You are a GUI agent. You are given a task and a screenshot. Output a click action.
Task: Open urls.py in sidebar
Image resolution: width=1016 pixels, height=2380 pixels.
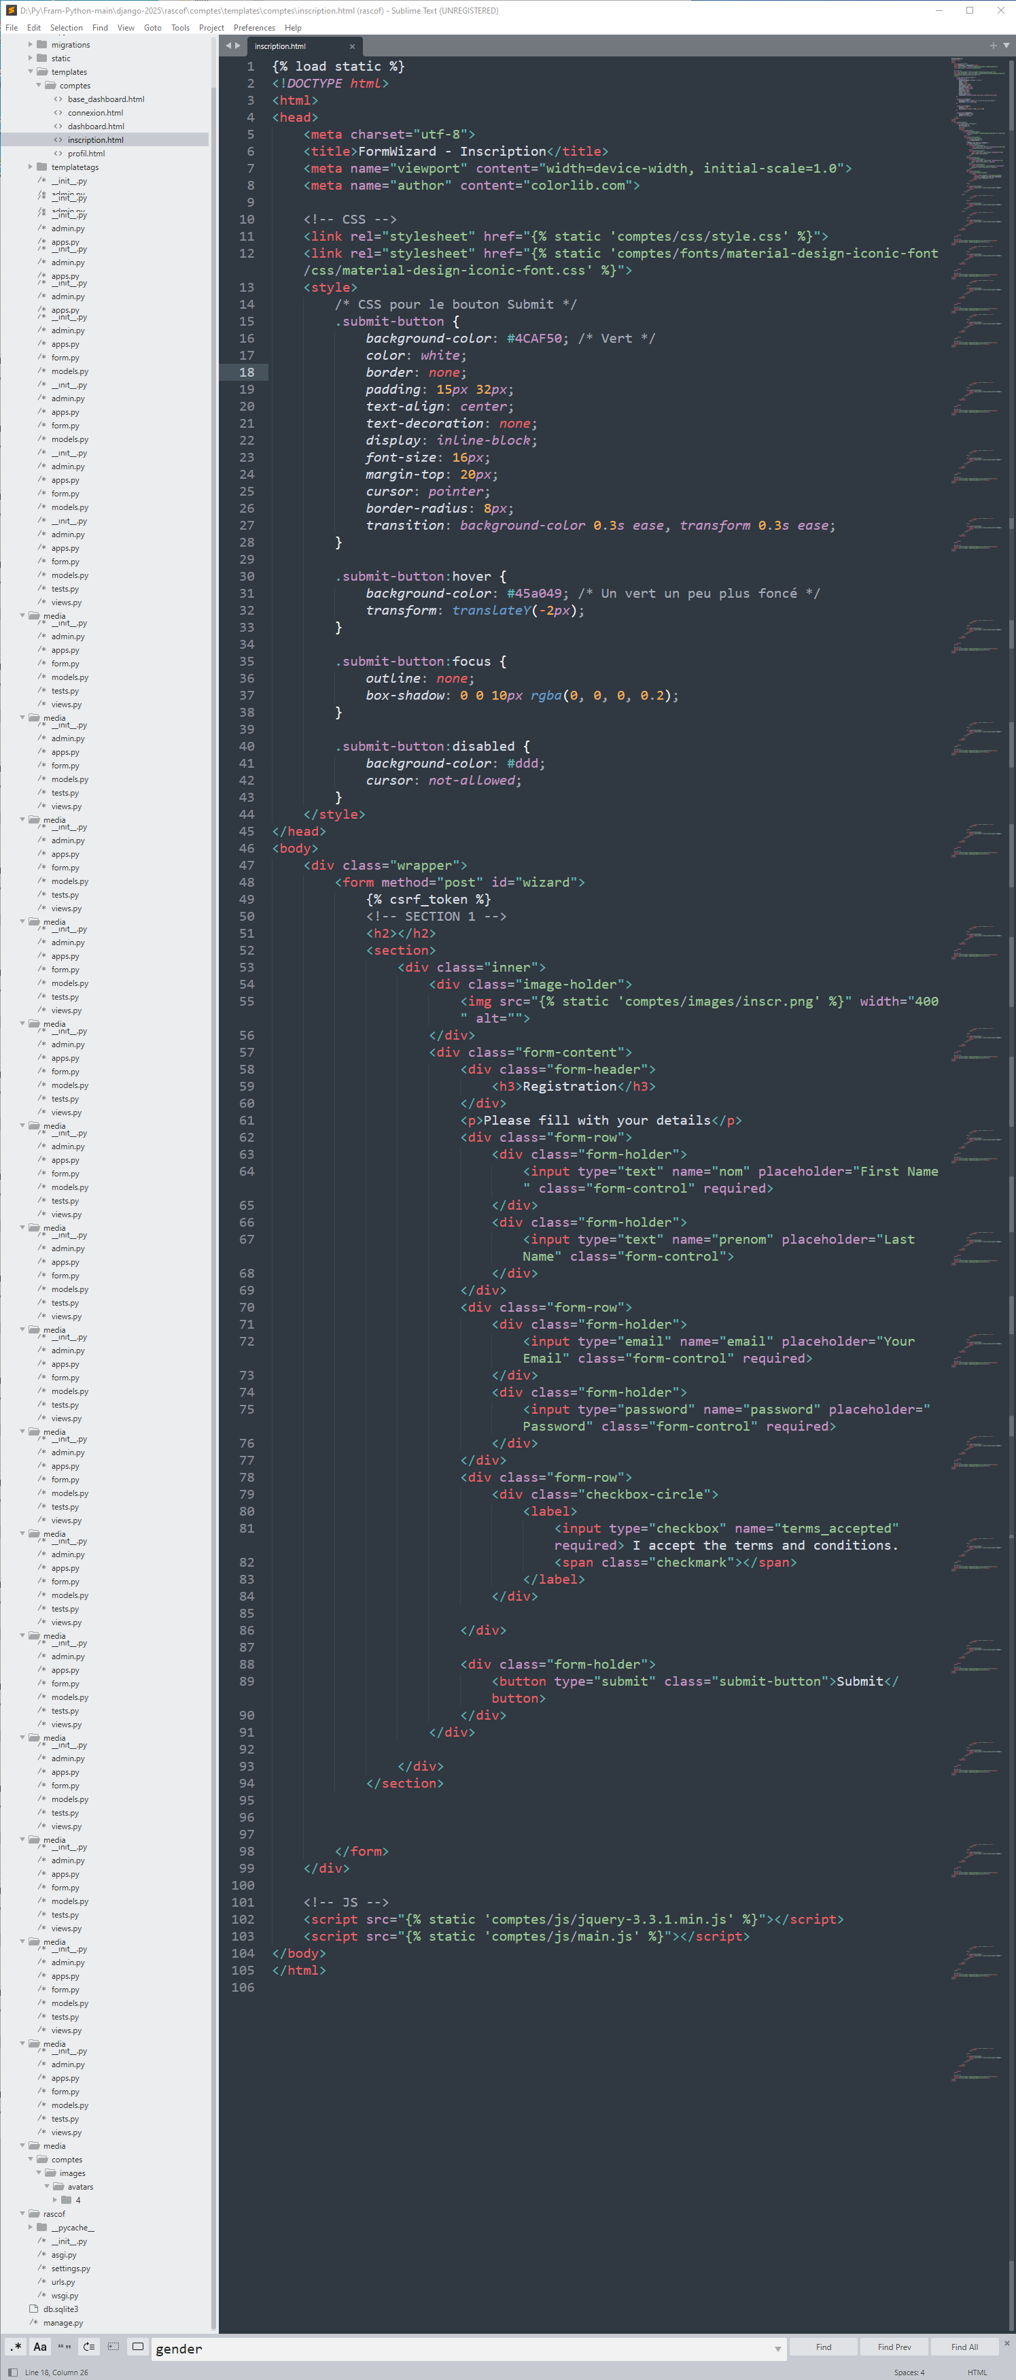point(64,2282)
